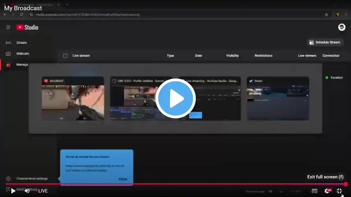Toggle subtitles with the captions icon
This screenshot has width=351, height=197.
point(315,191)
